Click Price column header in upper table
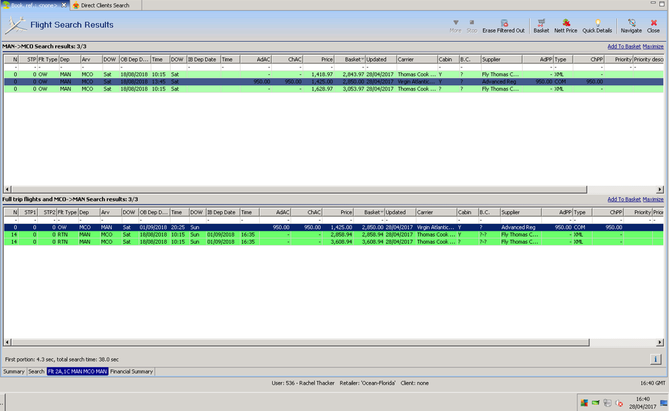The width and height of the screenshot is (669, 411). click(x=318, y=59)
